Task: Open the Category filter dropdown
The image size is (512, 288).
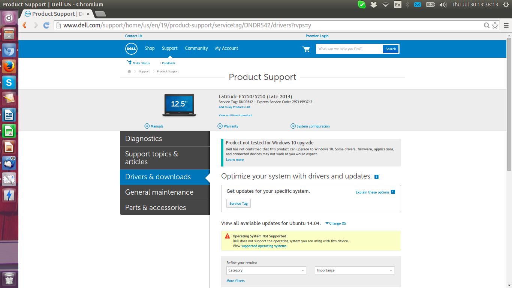Action: pyautogui.click(x=266, y=270)
